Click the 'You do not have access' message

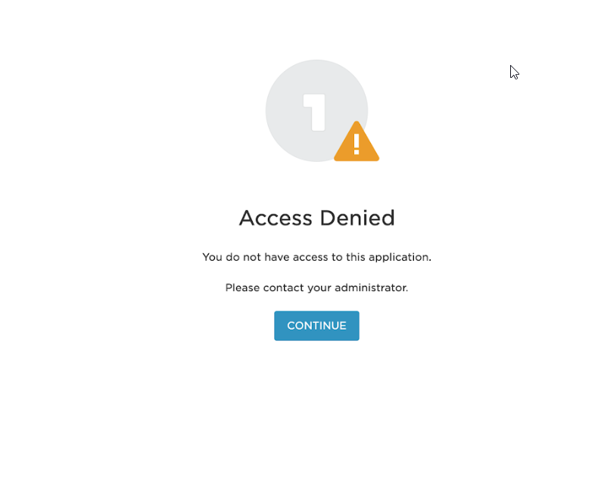click(x=316, y=257)
